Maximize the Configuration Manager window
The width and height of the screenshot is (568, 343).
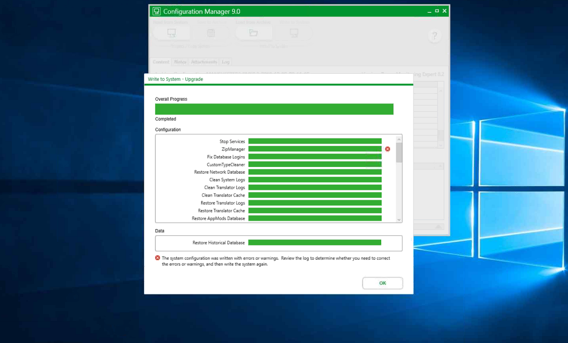(437, 11)
